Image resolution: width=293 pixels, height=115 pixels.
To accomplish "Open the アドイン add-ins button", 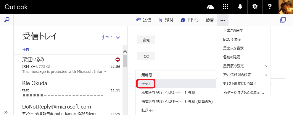I will click(190, 20).
